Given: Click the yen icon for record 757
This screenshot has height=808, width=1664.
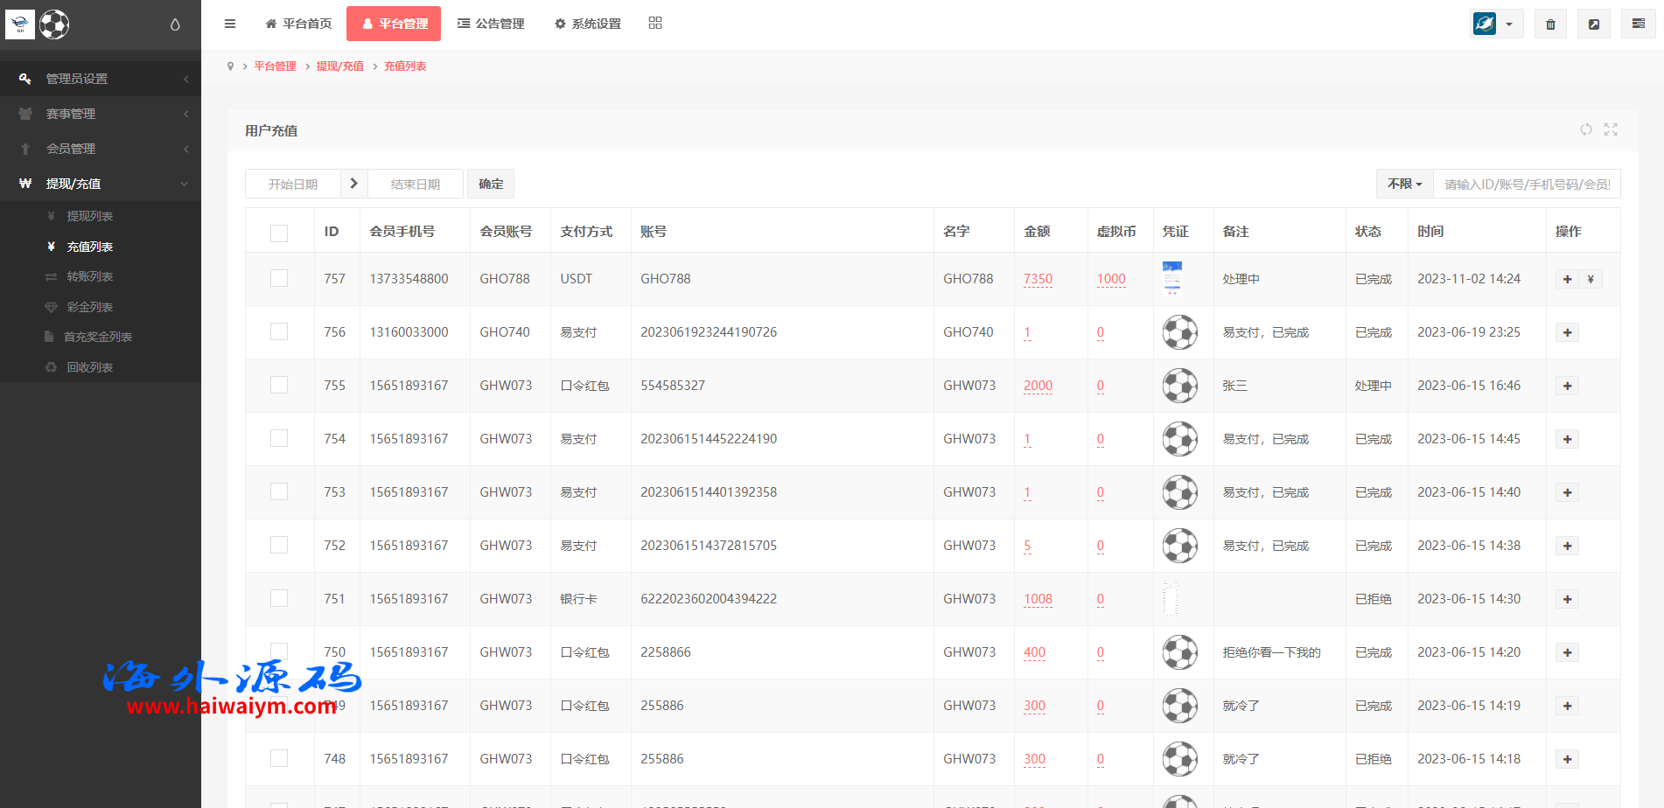Looking at the screenshot, I should pyautogui.click(x=1591, y=280).
